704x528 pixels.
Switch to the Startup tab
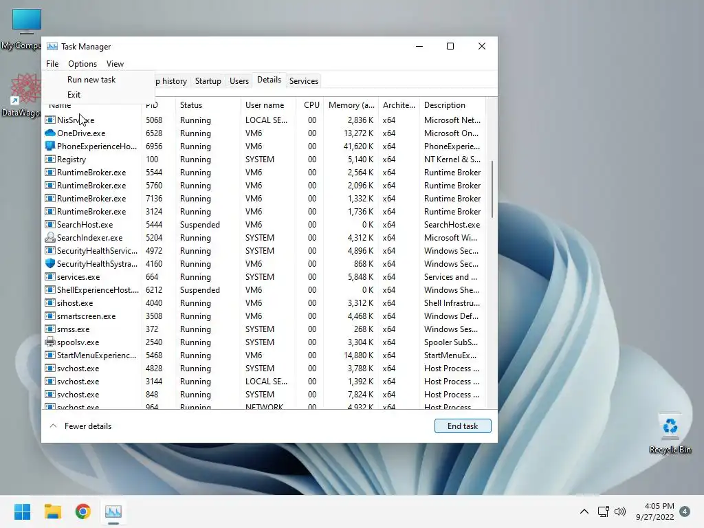(208, 81)
